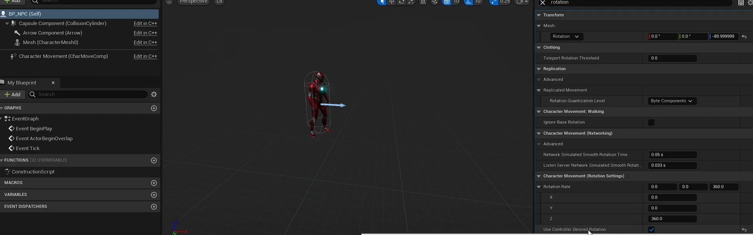Open the Perspective view mode menu
Viewport: 753px width, 235px height.
(x=194, y=2)
